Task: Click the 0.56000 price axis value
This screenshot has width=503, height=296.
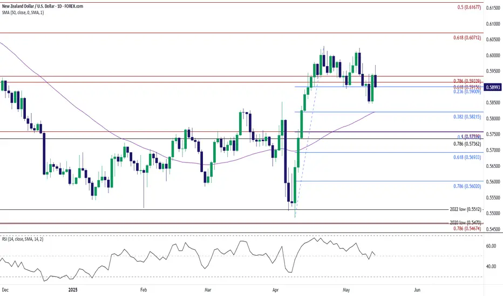Action: coord(493,182)
